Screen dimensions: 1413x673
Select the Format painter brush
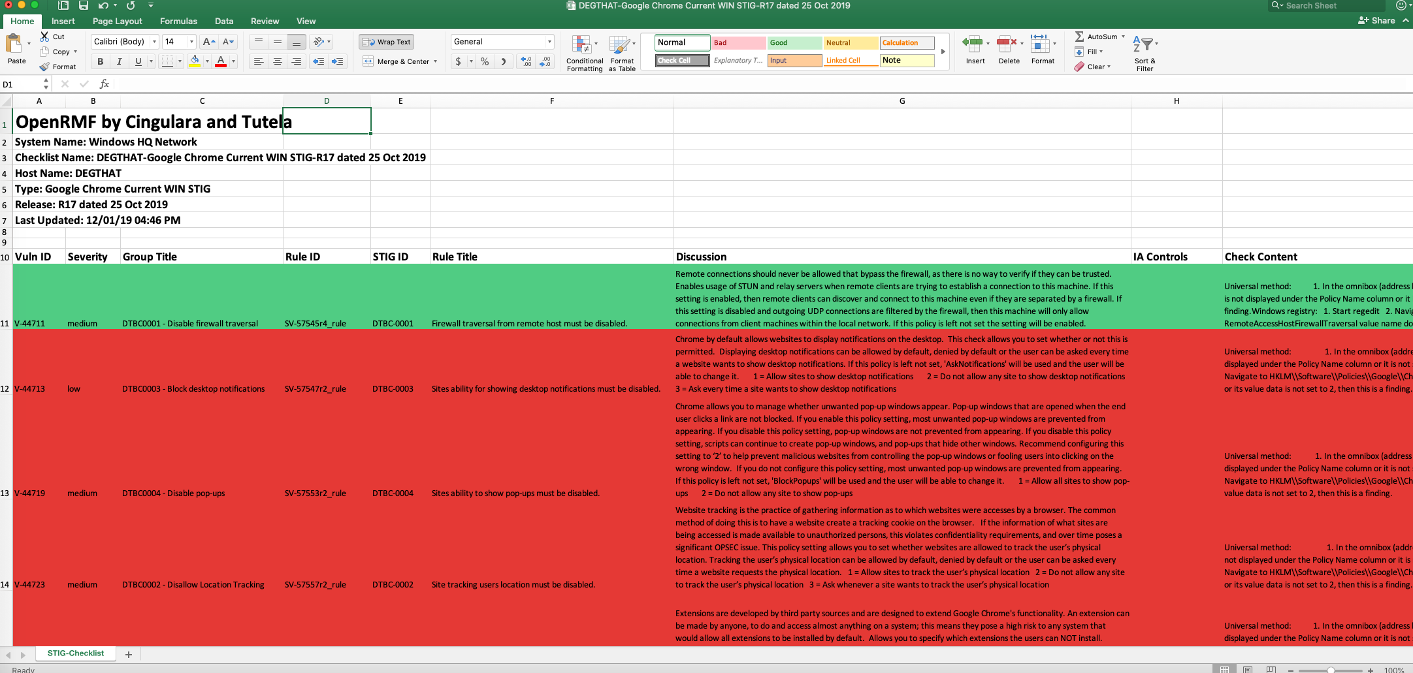[x=44, y=67]
